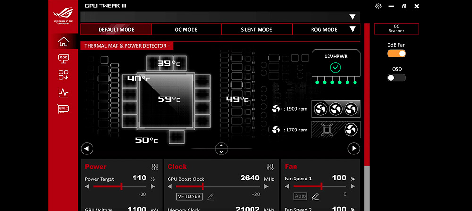Click the Power Target value 110
Screen dimensions: 472x211
(139, 178)
